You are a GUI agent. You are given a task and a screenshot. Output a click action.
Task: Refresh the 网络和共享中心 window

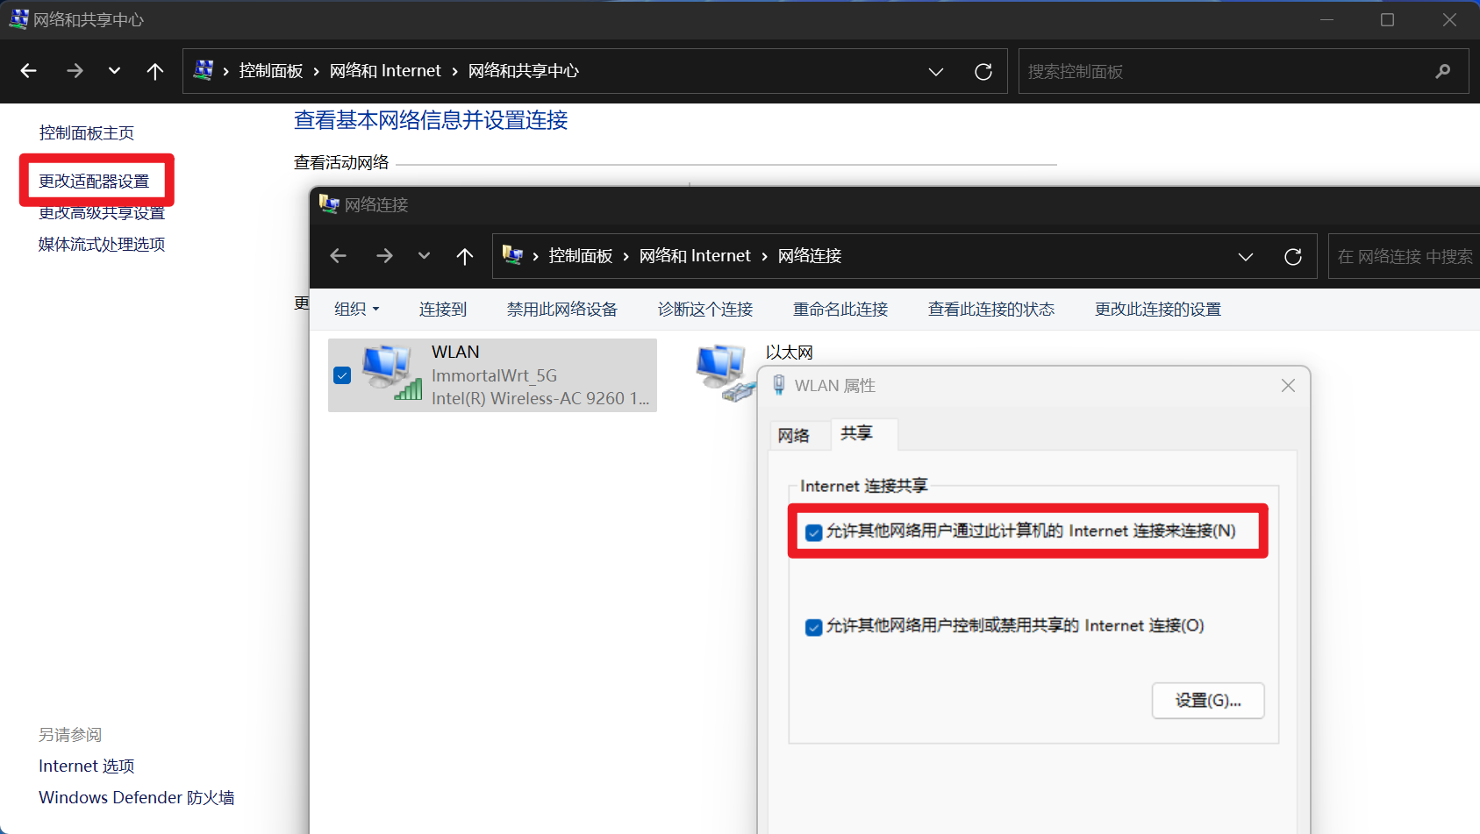(x=983, y=71)
